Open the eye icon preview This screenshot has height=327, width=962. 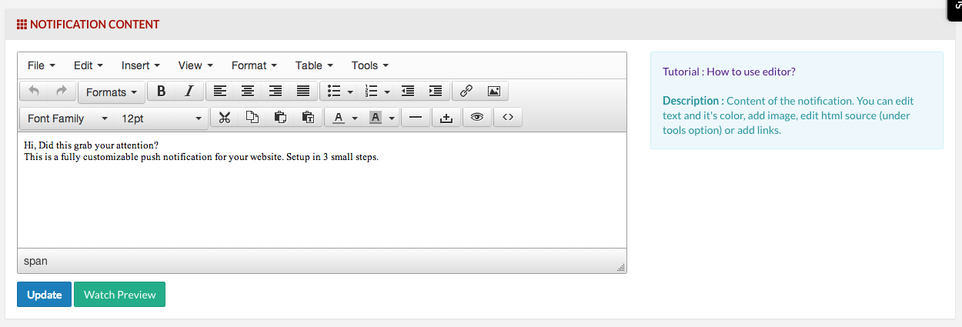pyautogui.click(x=477, y=118)
